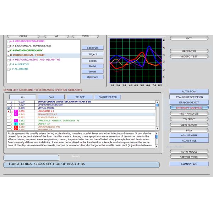Click the magenta badge beside INFECTIOUS ALLERGIC LARYNGITIS

tap(16, 121)
